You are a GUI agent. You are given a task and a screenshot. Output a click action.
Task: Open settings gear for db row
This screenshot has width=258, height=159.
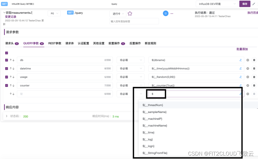click(x=248, y=60)
